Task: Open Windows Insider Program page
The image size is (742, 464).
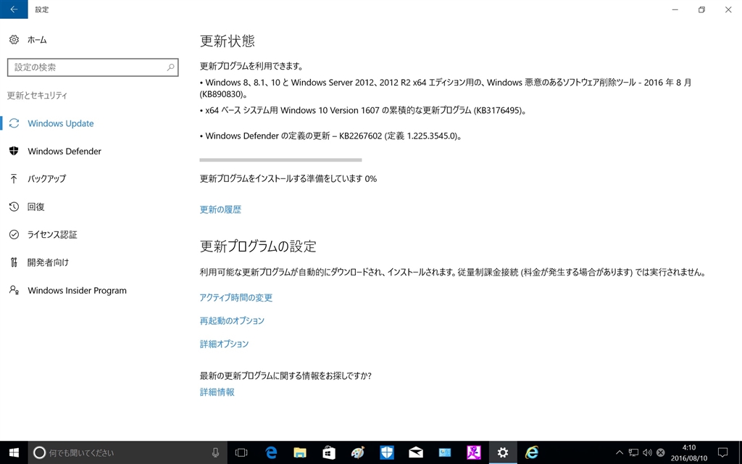Action: pyautogui.click(x=77, y=291)
